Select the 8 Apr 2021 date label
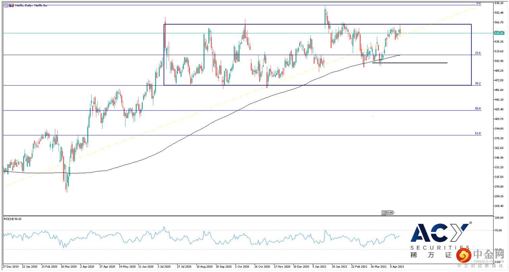The image size is (509, 272). pyautogui.click(x=397, y=266)
